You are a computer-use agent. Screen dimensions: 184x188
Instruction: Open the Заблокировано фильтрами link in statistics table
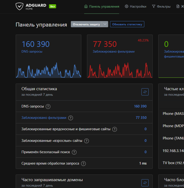[44, 118]
